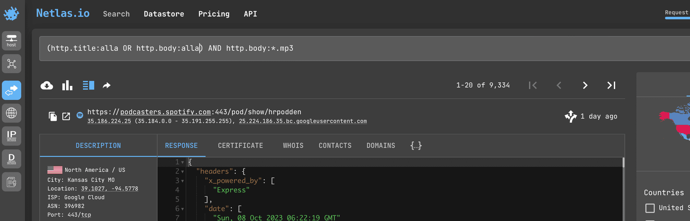
Task: Switch to the DESCRIPTION tab
Action: tap(98, 145)
